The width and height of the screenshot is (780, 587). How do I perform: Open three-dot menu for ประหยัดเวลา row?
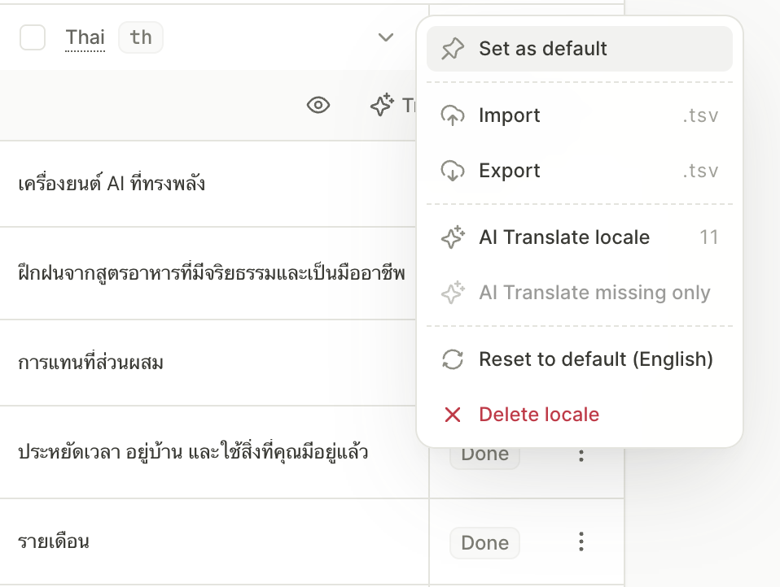click(581, 455)
